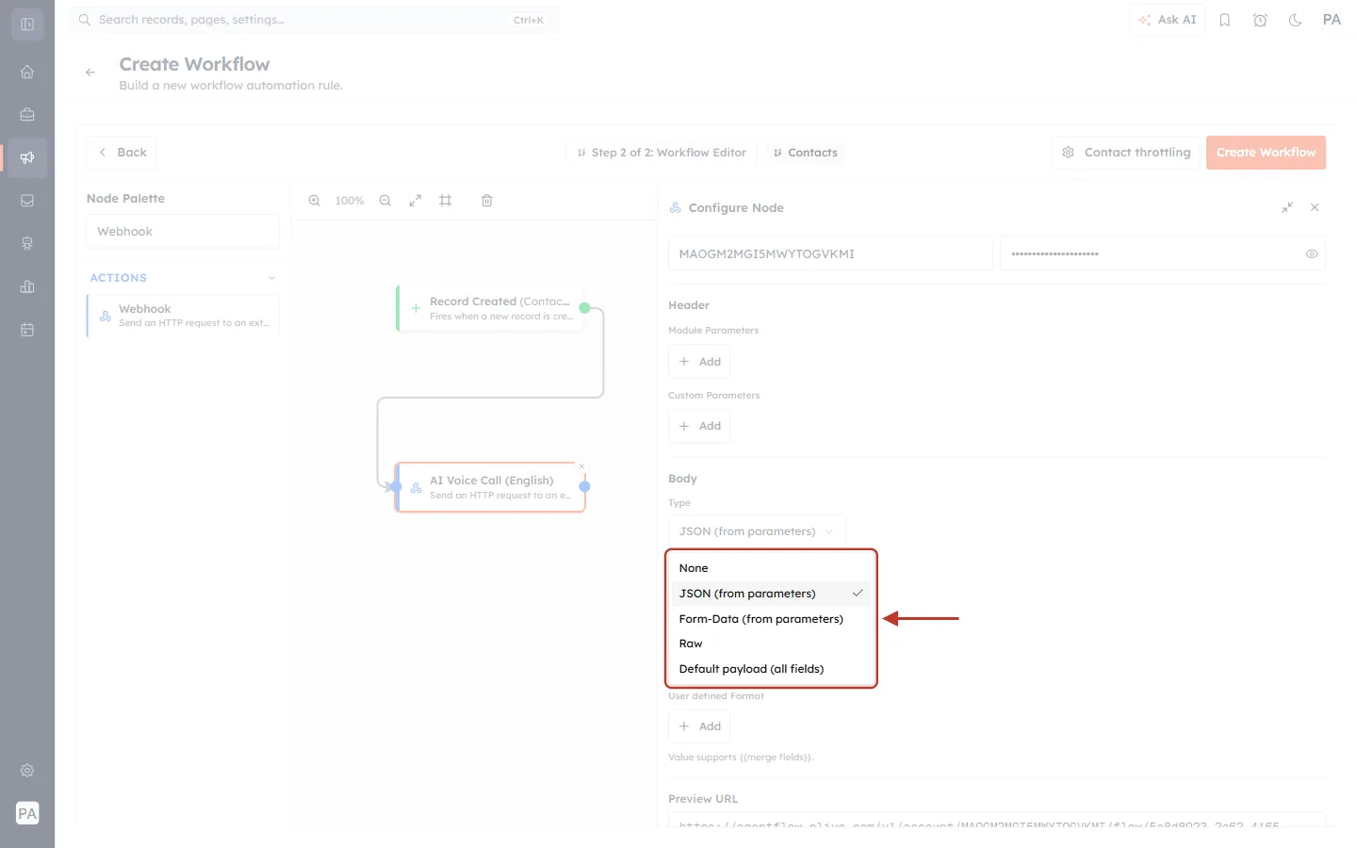The width and height of the screenshot is (1357, 848).
Task: Toggle the canvas grid icon
Action: click(446, 201)
